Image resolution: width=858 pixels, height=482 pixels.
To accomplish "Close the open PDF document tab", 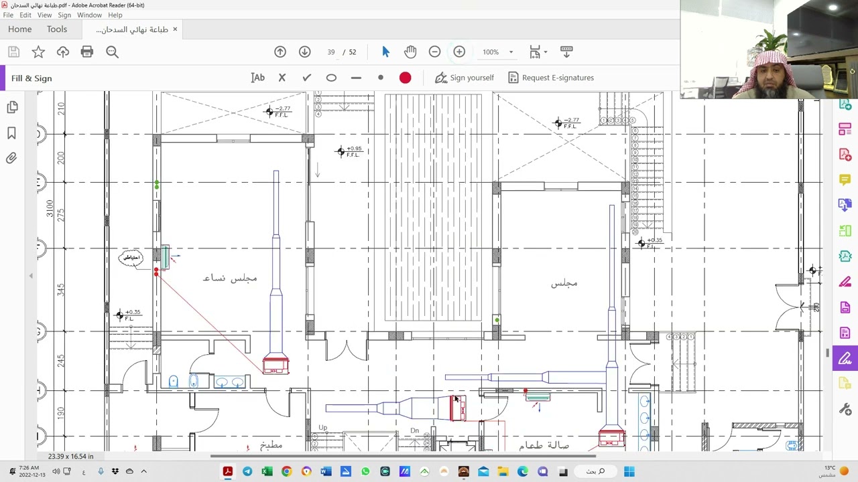I will 175,29.
